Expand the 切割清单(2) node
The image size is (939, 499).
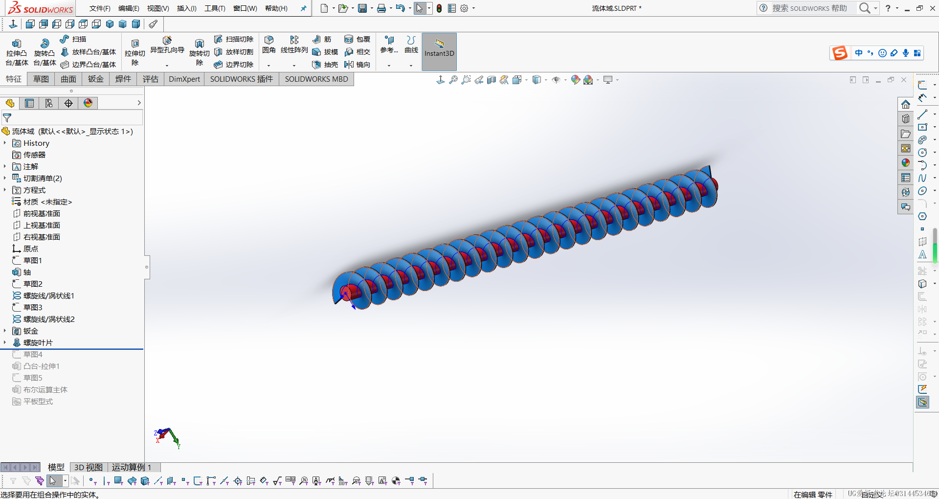click(x=5, y=178)
